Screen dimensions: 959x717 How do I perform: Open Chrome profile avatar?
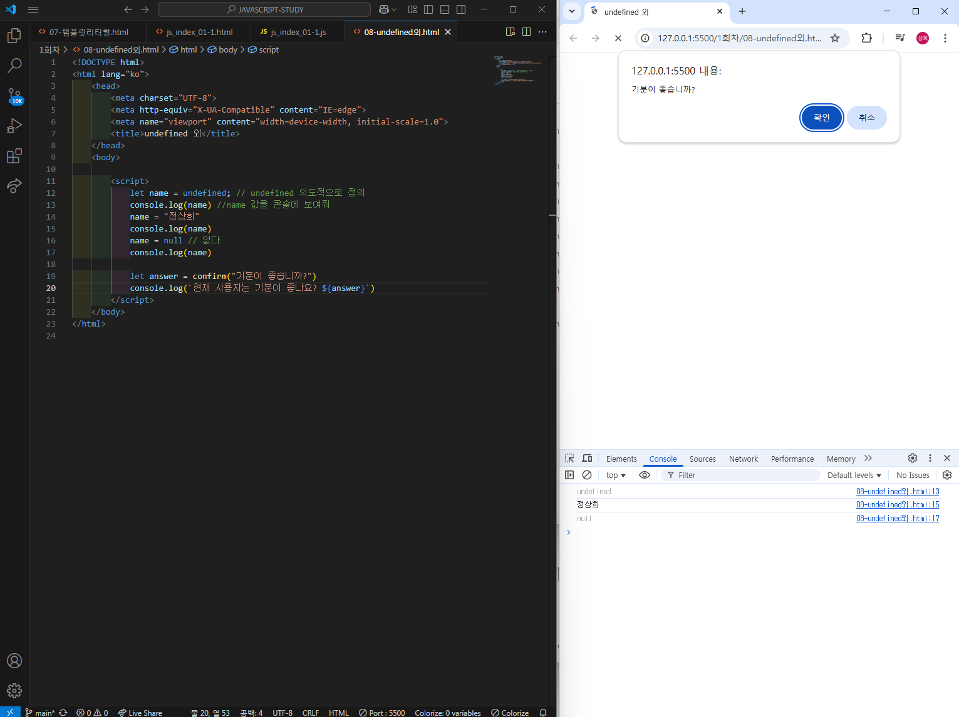923,38
